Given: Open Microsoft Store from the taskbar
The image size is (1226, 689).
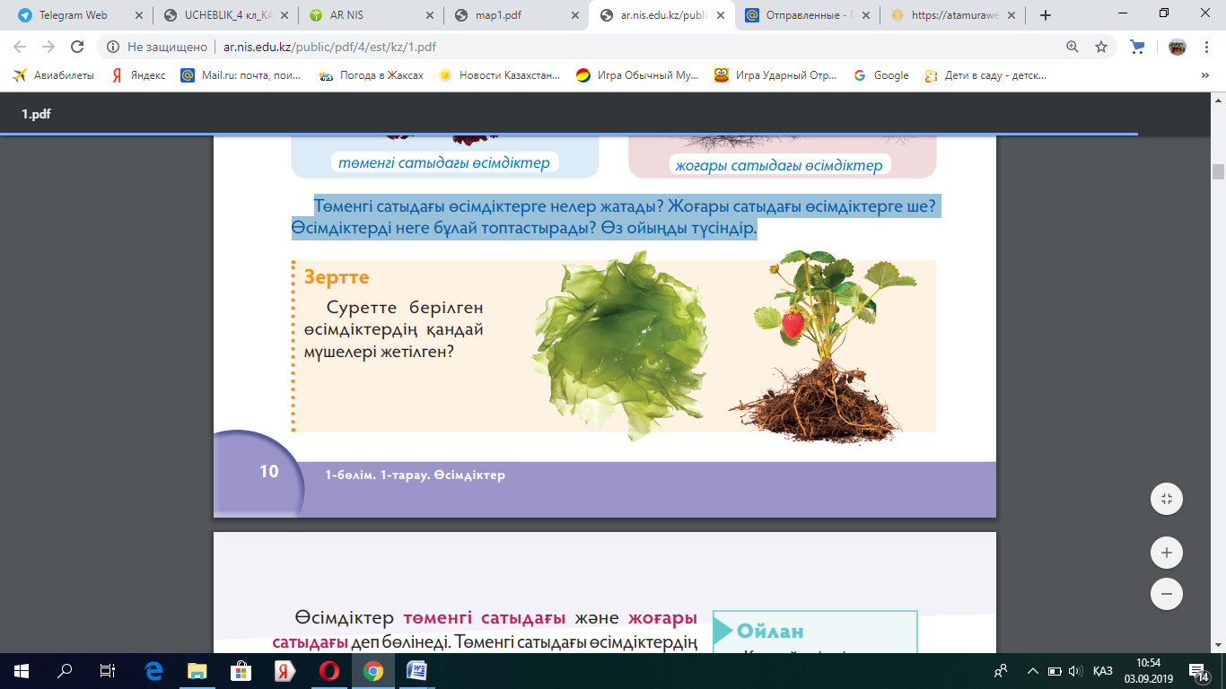Looking at the screenshot, I should point(241,671).
